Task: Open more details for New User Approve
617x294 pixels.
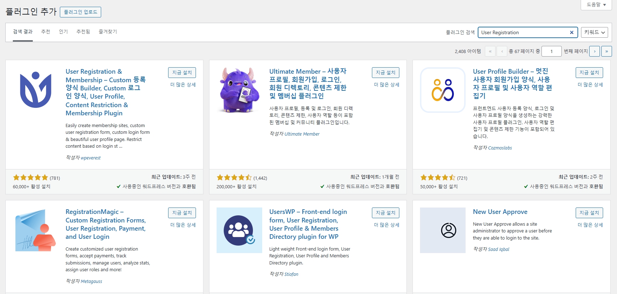Action: point(590,225)
